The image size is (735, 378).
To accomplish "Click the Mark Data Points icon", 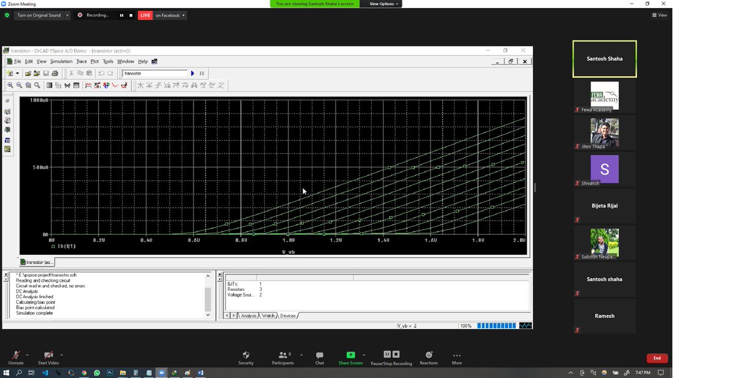I will pyautogui.click(x=115, y=85).
